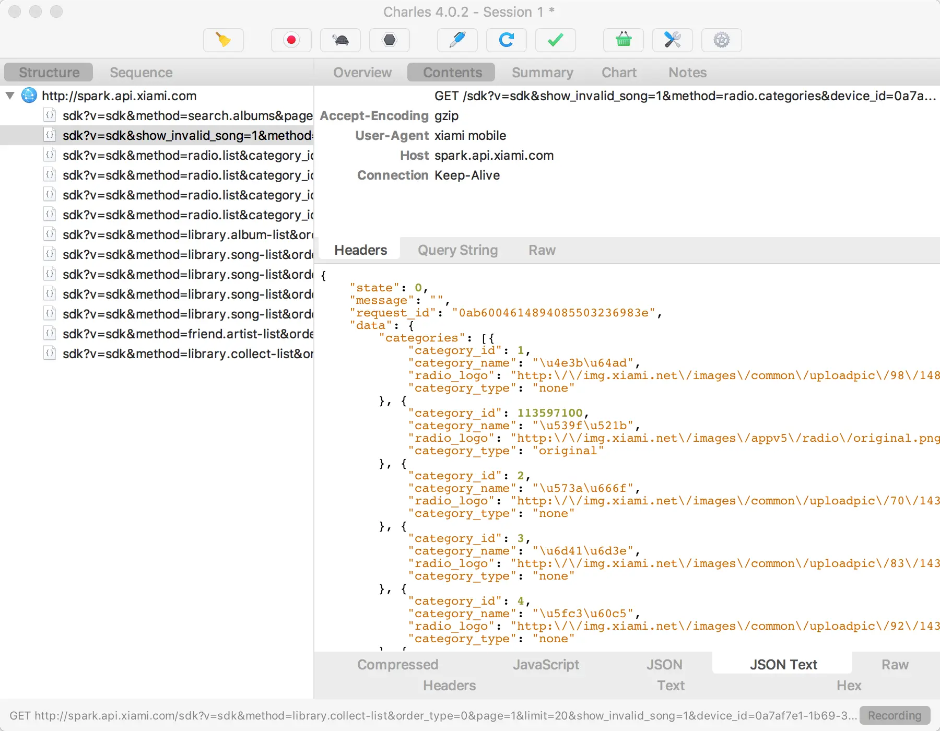Screen dimensions: 940x731
Task: Click the GET URL text in the status bar
Action: 433,715
